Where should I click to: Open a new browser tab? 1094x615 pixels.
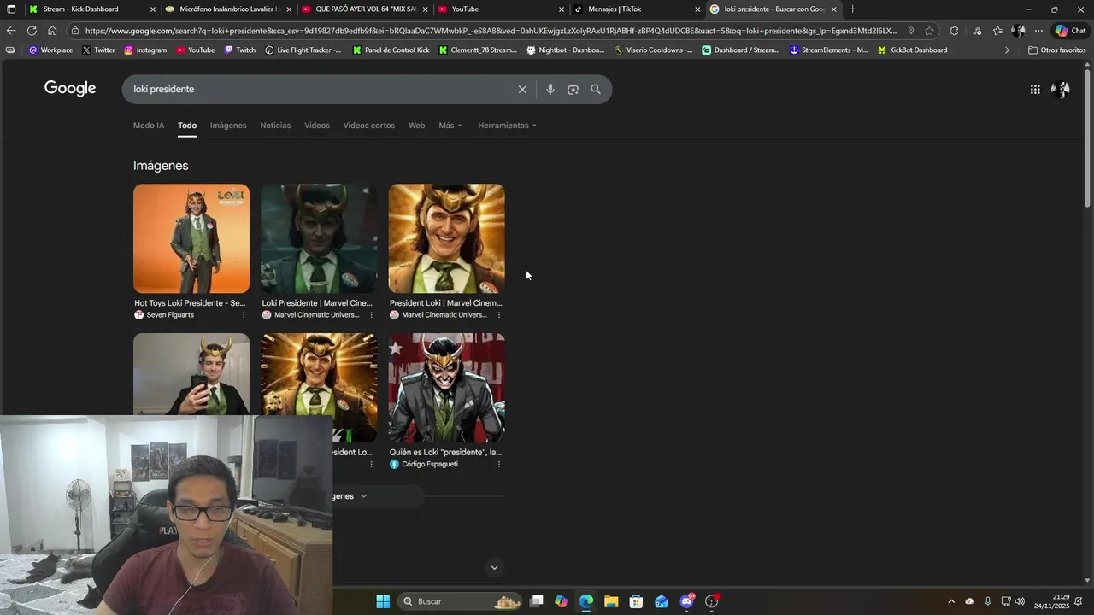coord(852,9)
